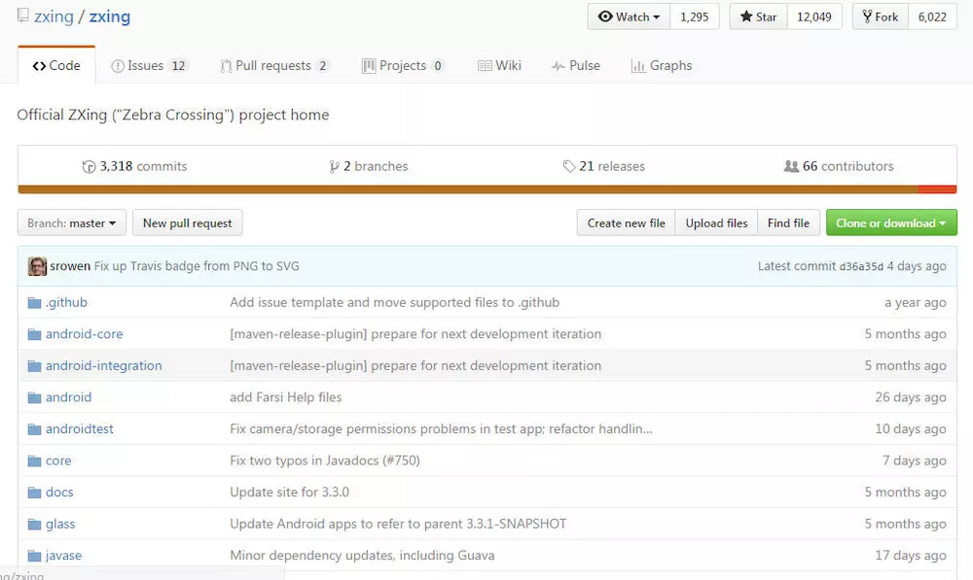Click Find file button

click(789, 223)
